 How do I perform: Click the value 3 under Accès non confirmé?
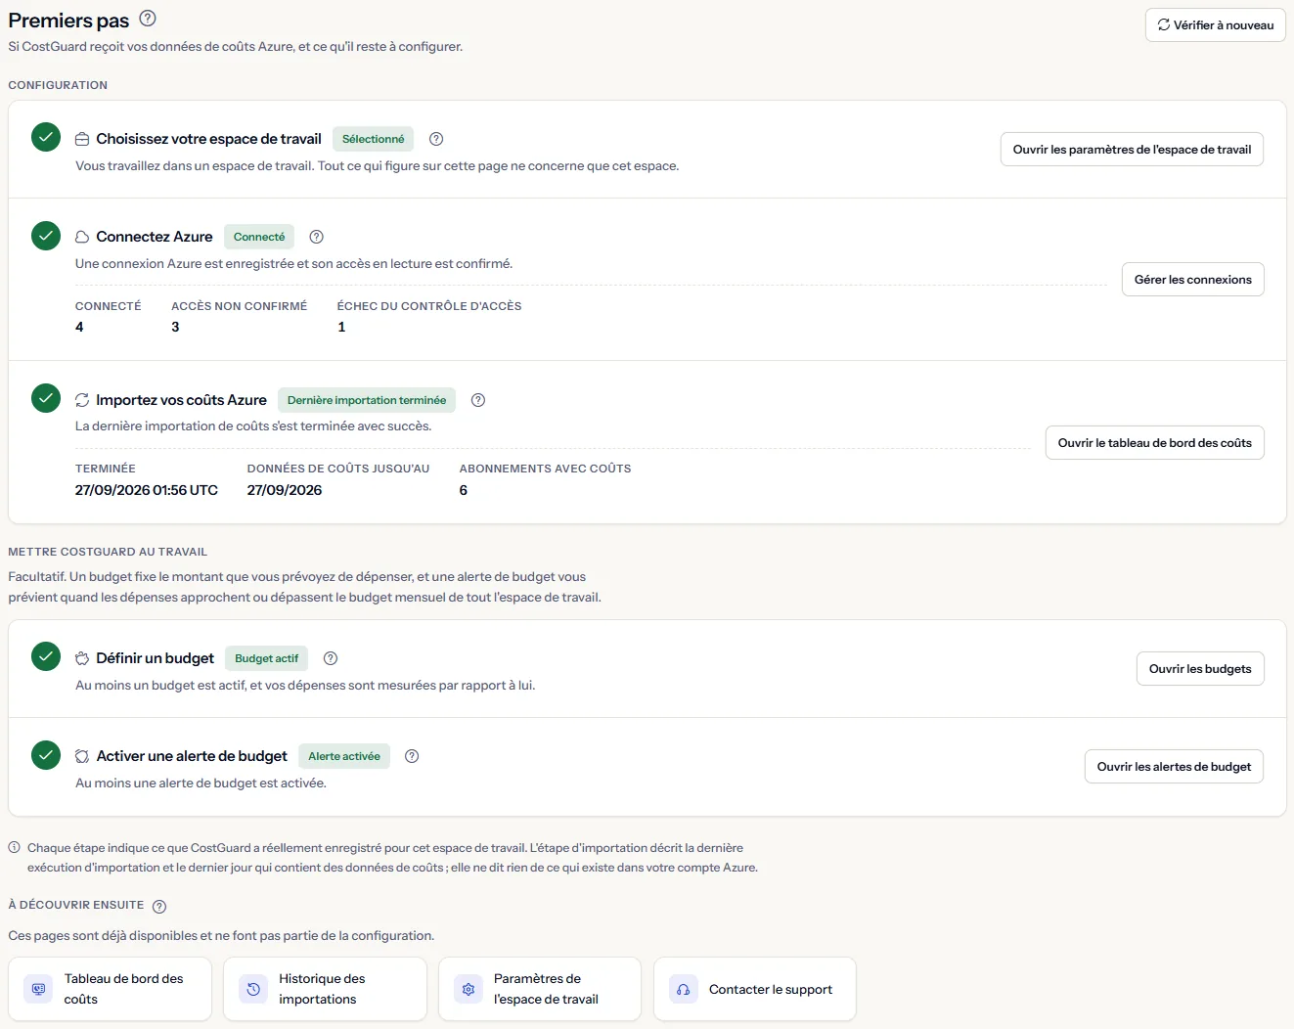tap(175, 327)
